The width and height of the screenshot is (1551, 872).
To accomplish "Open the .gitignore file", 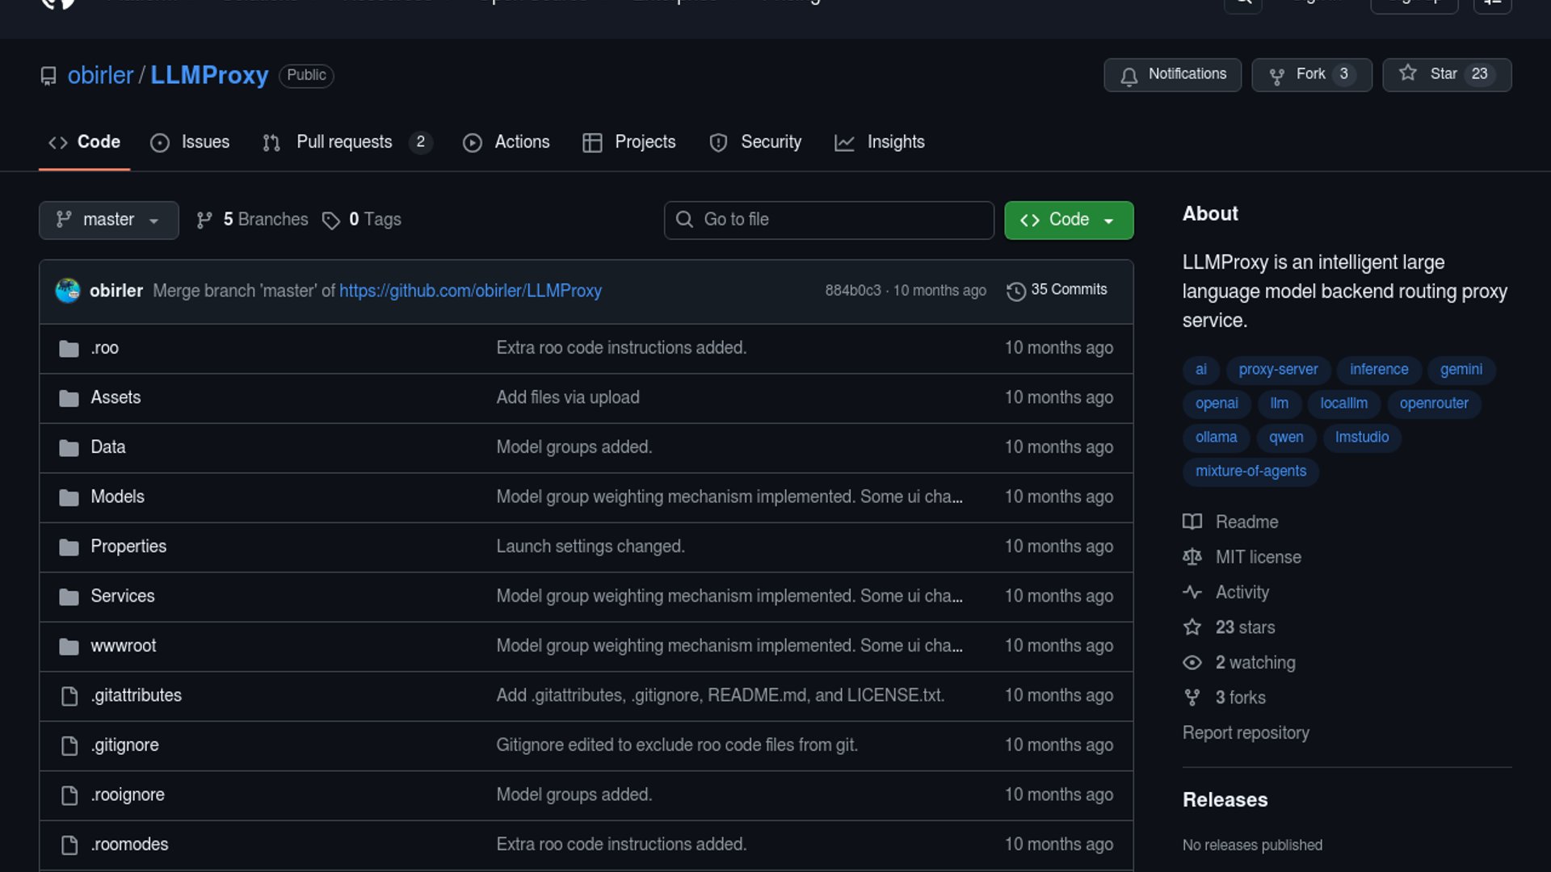I will point(125,745).
